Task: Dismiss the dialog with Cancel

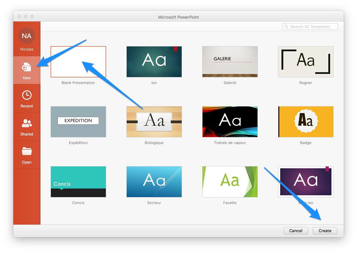Action: click(x=296, y=231)
